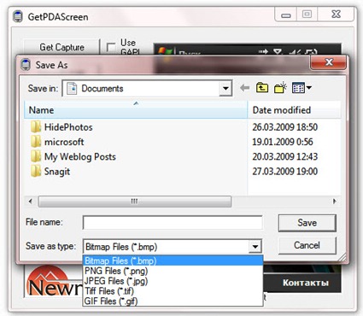Image resolution: width=363 pixels, height=316 pixels.
Task: Pick GIF Files (*.gif) type
Action: [x=173, y=301]
